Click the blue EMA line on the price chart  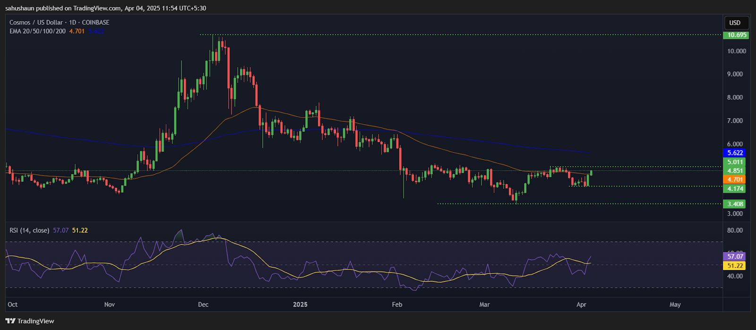point(472,139)
